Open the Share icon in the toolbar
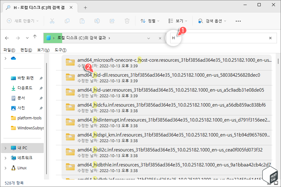Viewport: 281px width, 187px height. coord(112,21)
